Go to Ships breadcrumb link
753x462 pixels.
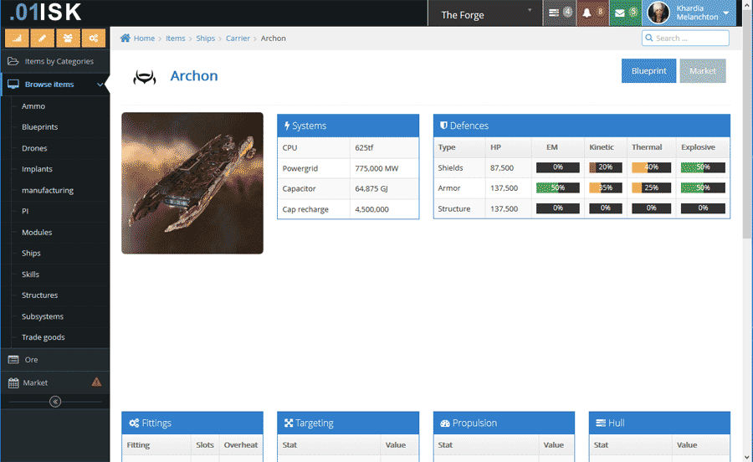206,38
